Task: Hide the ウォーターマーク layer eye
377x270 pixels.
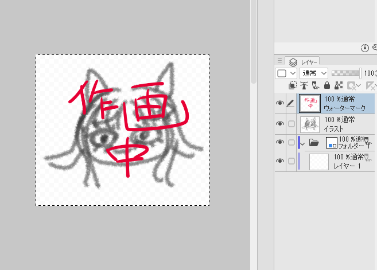Action: pyautogui.click(x=280, y=103)
